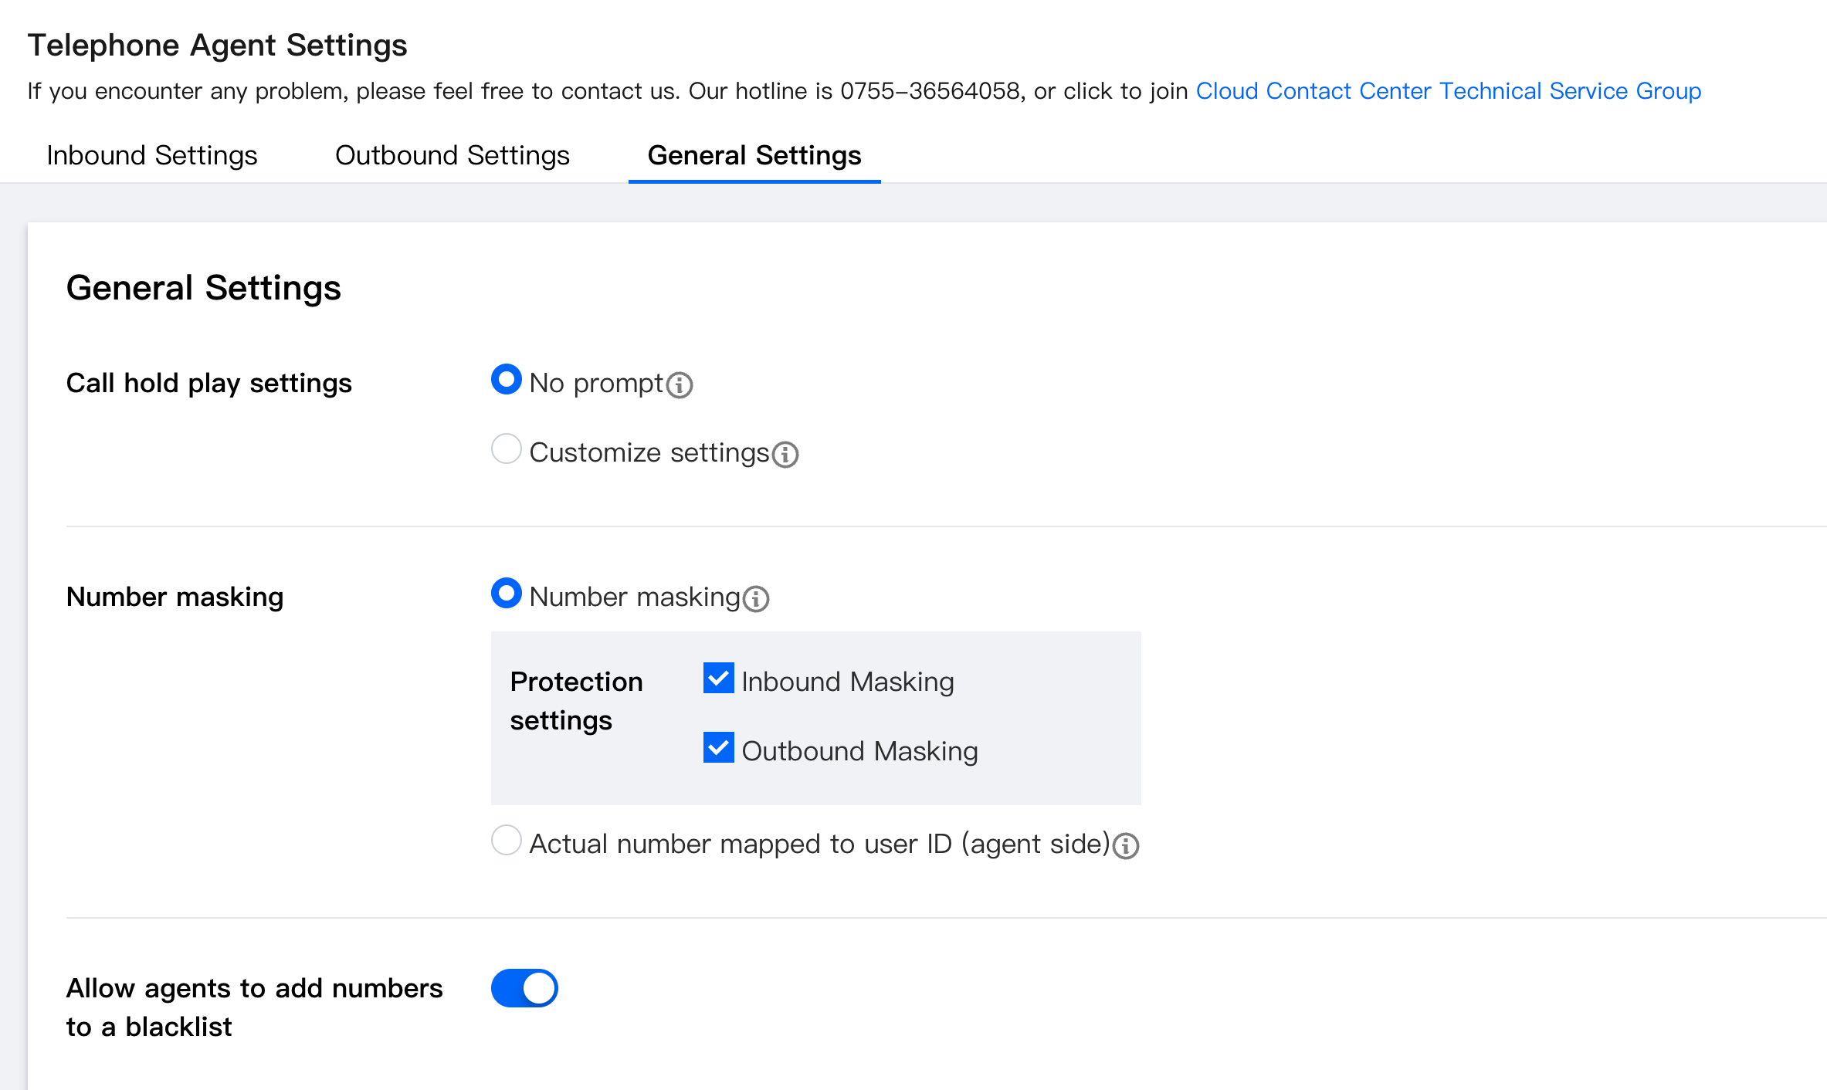Click the No prompt label text
This screenshot has height=1090, width=1827.
click(x=596, y=383)
